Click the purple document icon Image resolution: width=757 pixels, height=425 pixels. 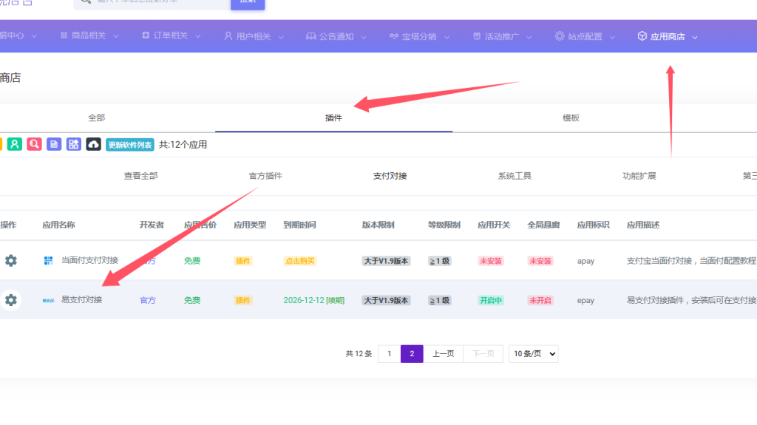pos(54,144)
